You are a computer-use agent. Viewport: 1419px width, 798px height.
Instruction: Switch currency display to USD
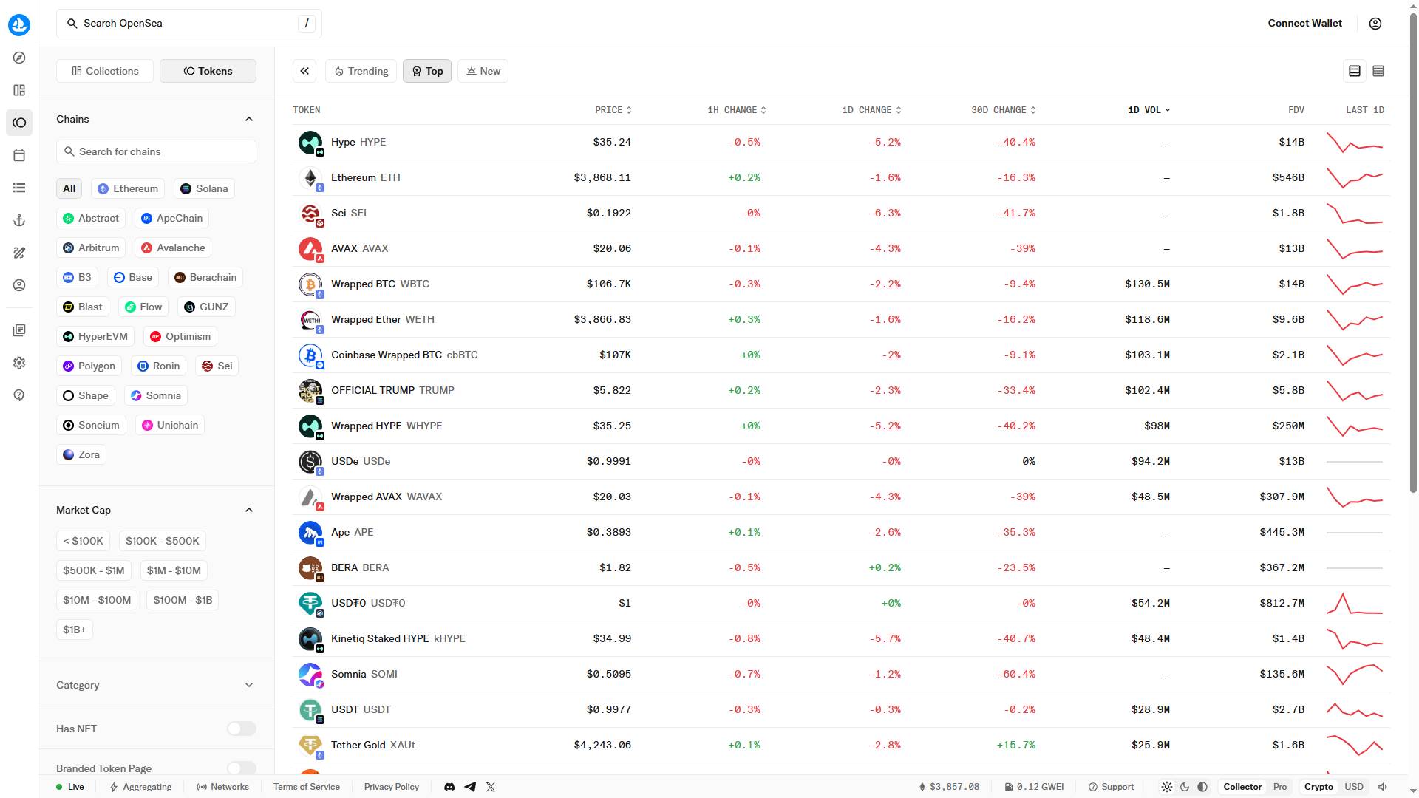[1354, 787]
